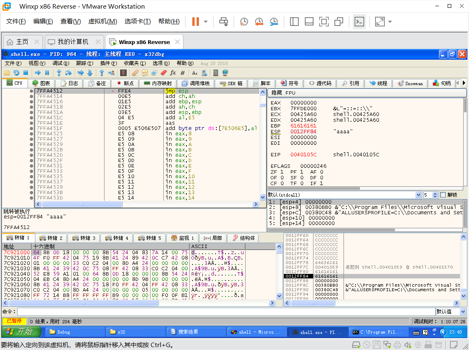
Task: Pause execution in the x32dbg toolbar
Action: click(47, 73)
